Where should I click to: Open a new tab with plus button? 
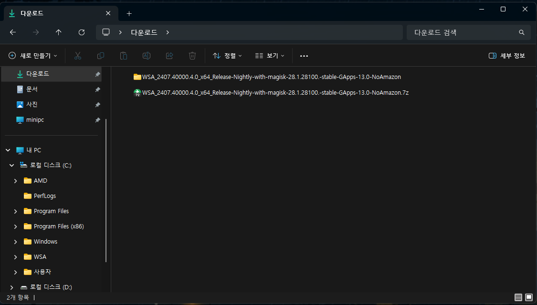[x=129, y=13]
